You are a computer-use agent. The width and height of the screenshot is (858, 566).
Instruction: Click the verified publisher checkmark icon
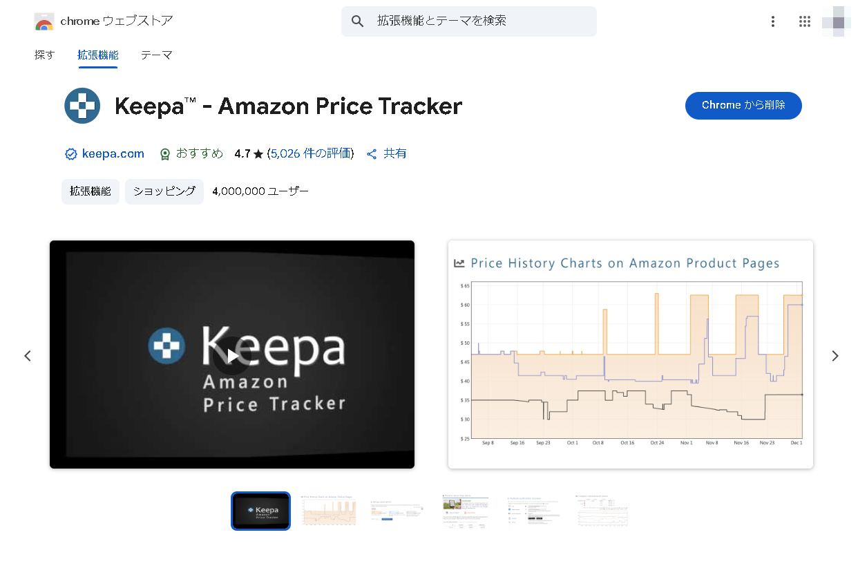pyautogui.click(x=70, y=153)
